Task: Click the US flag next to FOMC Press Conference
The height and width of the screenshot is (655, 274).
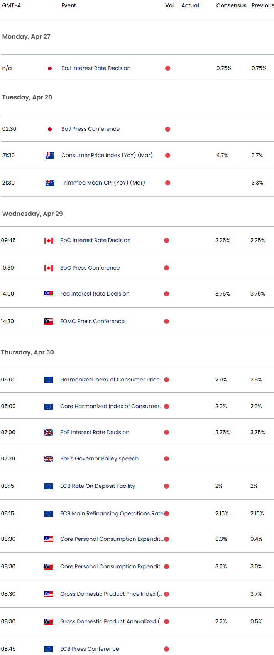Action: click(49, 322)
